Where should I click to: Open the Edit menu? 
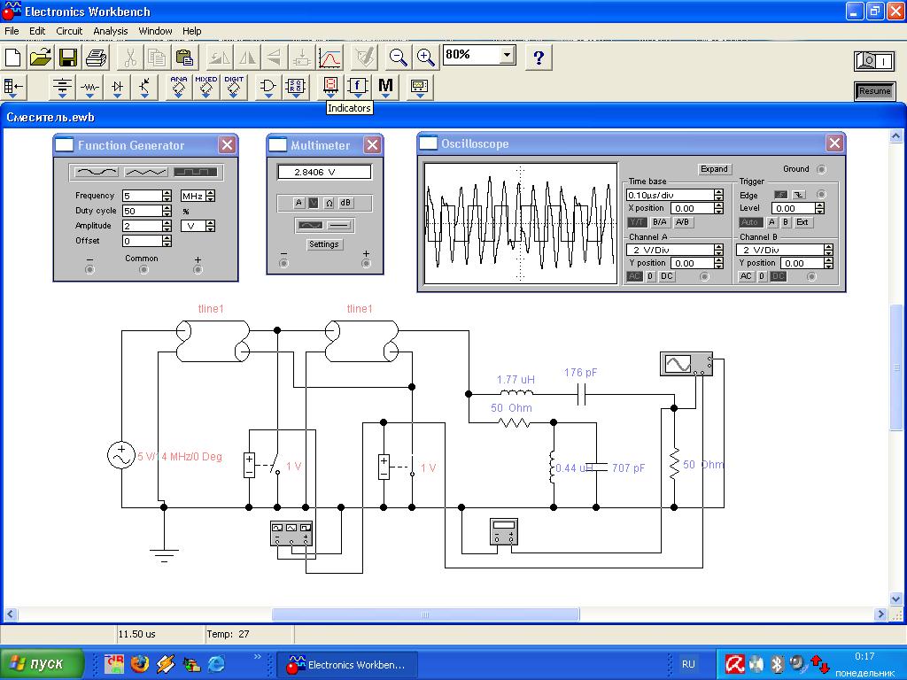pos(37,31)
